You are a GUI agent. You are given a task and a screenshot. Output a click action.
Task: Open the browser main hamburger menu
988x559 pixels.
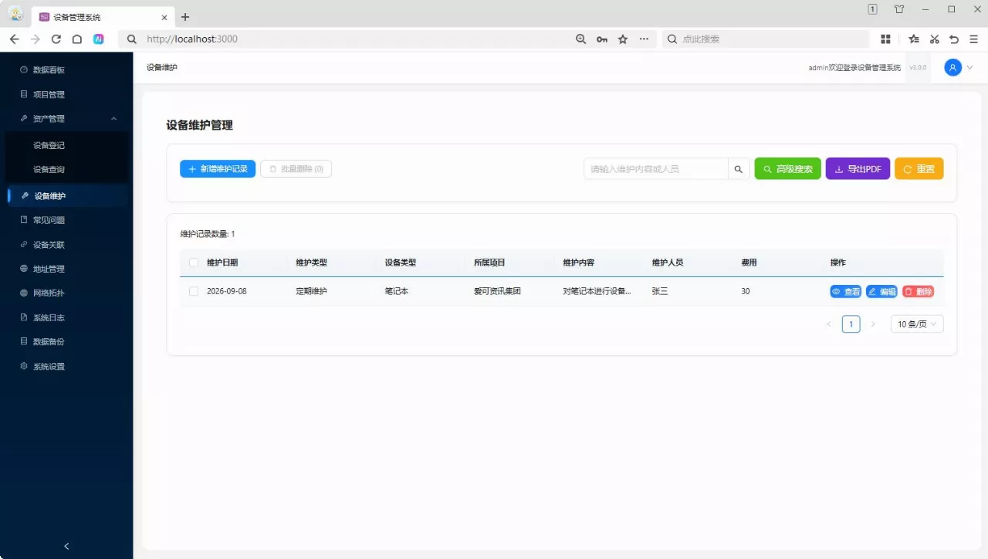click(974, 39)
